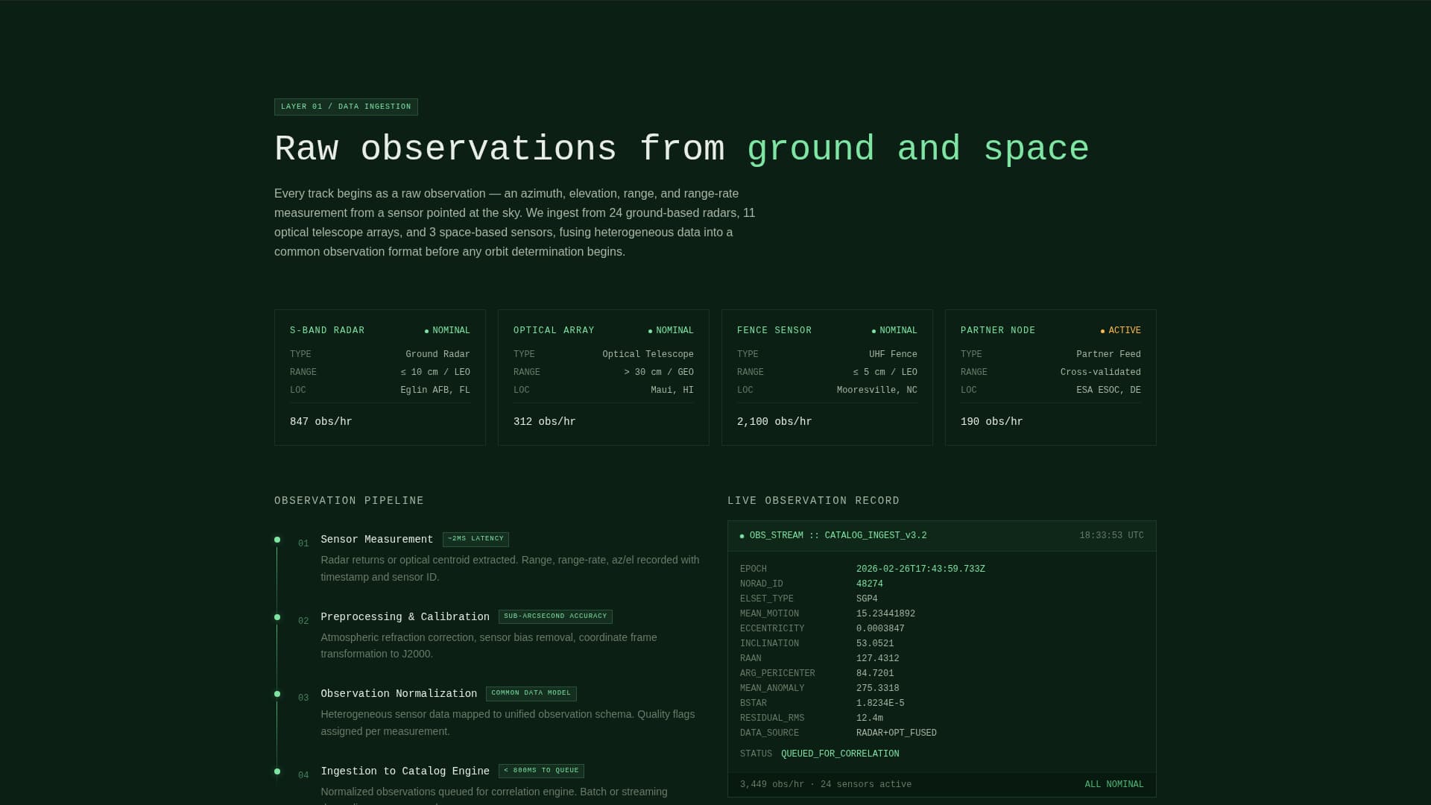The height and width of the screenshot is (805, 1431).
Task: Click the FENCE SENSOR nominal status dot
Action: pos(874,330)
